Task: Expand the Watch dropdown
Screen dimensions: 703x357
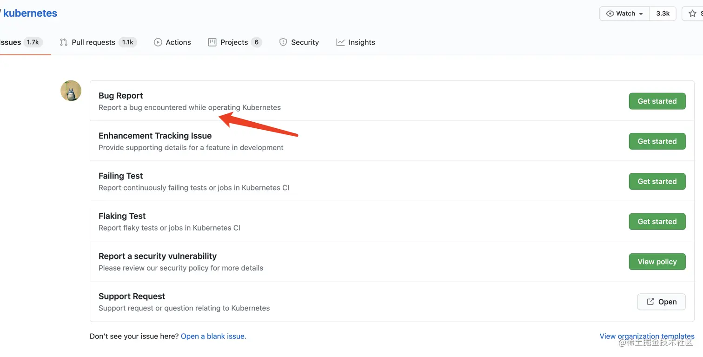Action: (624, 13)
